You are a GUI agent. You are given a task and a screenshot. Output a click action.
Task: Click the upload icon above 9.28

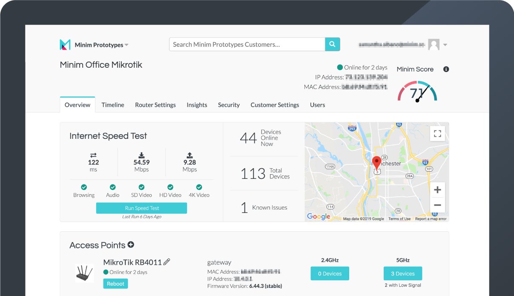point(190,155)
